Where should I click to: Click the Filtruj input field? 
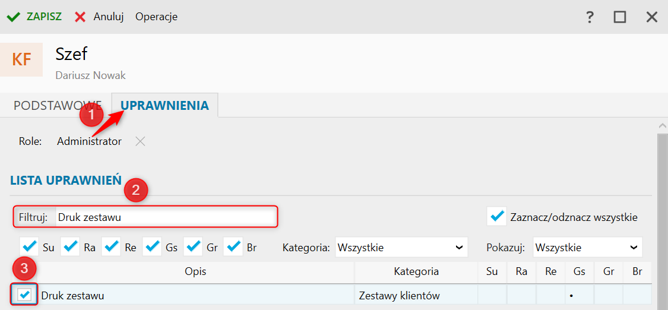pos(166,217)
